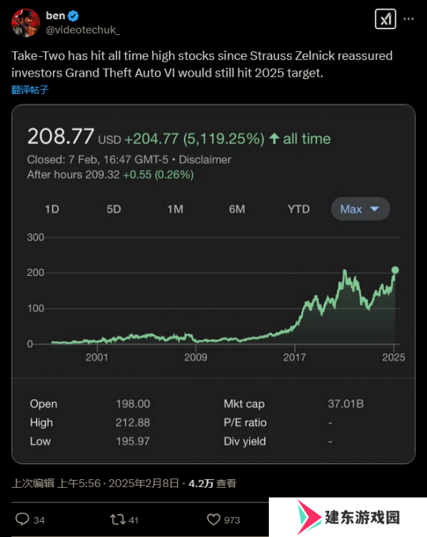The image size is (427, 537).
Task: Open ben's profile avatar picture
Action: point(25,23)
